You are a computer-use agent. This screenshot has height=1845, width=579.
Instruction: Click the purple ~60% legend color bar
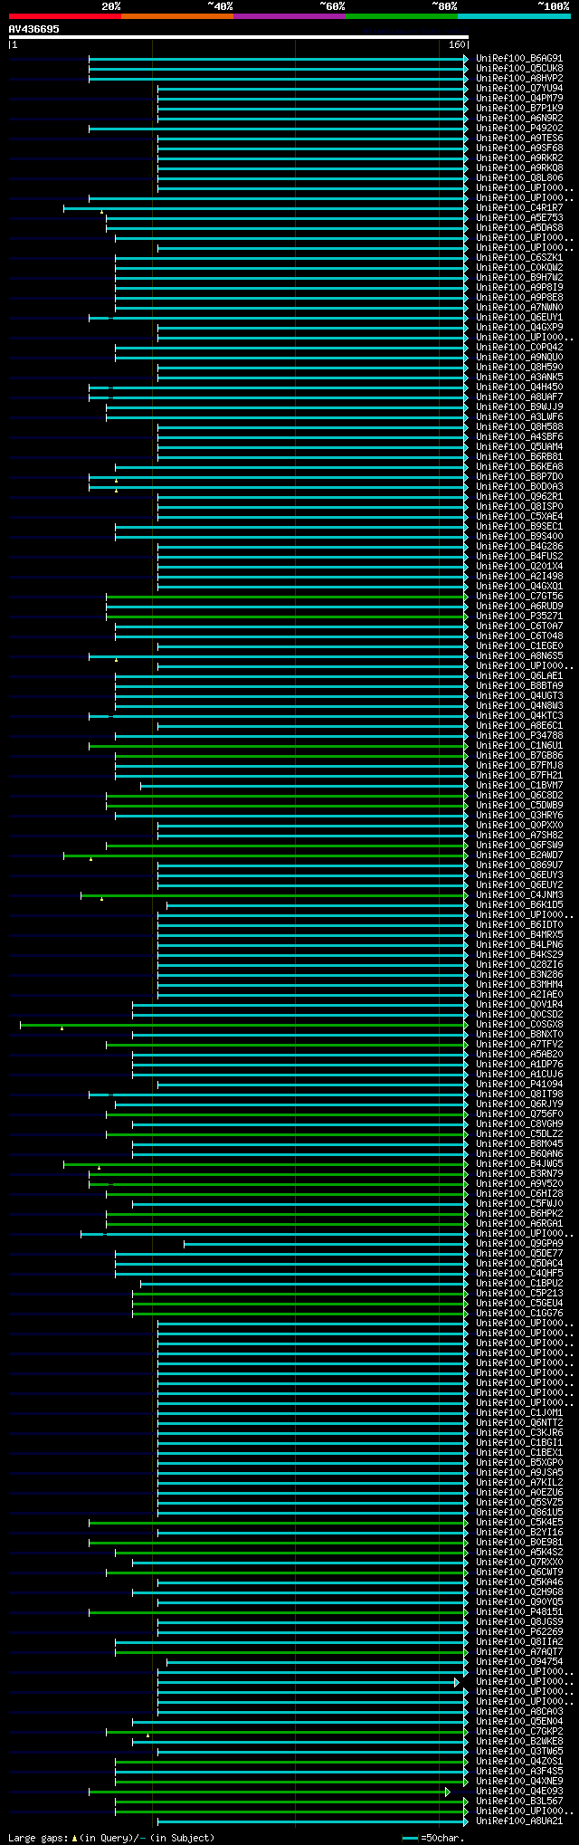tap(289, 16)
